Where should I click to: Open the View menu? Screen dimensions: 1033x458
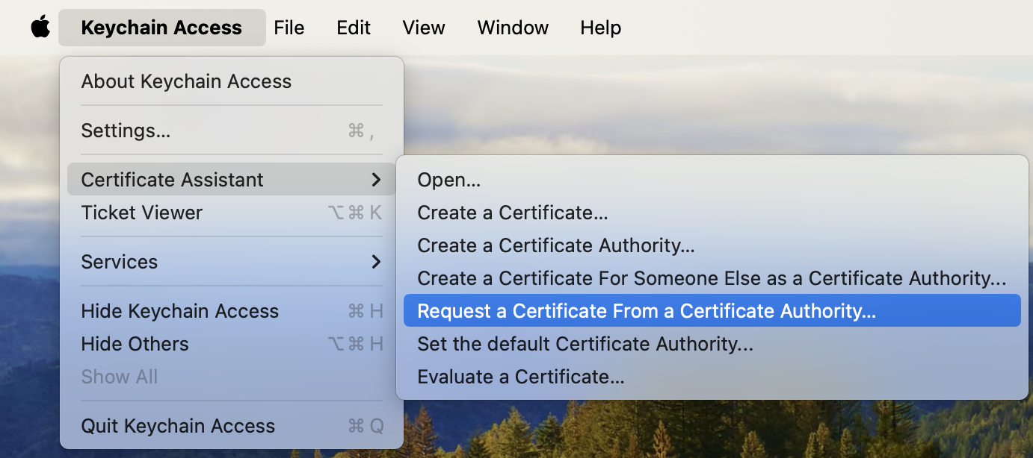[x=424, y=28]
